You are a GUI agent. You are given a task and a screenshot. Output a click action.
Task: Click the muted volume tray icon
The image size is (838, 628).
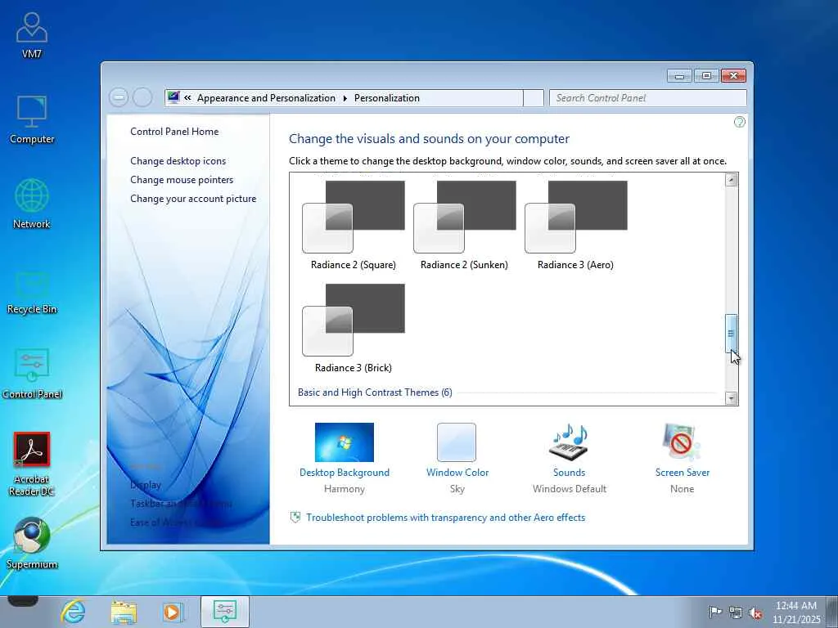pyautogui.click(x=755, y=612)
